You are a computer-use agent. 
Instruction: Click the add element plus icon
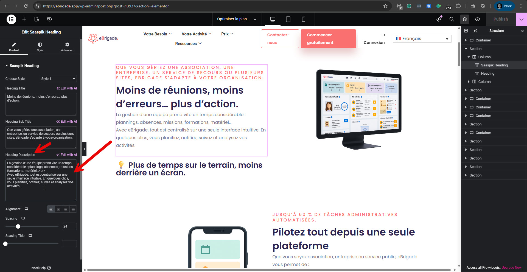click(x=24, y=19)
